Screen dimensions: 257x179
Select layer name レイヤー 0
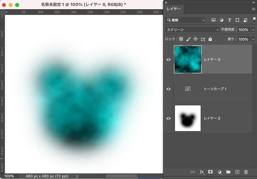coord(212,59)
